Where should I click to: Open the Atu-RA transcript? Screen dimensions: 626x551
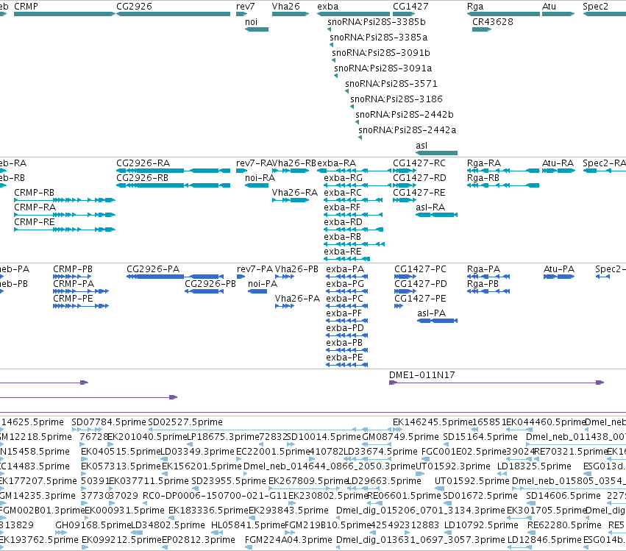tap(558, 171)
